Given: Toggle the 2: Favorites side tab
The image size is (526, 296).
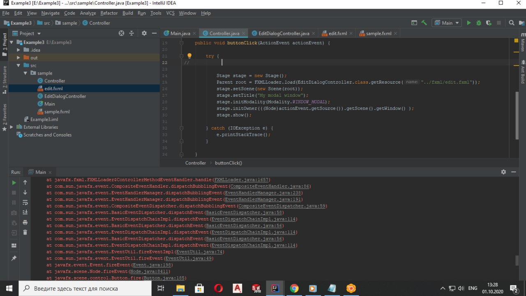Looking at the screenshot, I should [x=5, y=117].
